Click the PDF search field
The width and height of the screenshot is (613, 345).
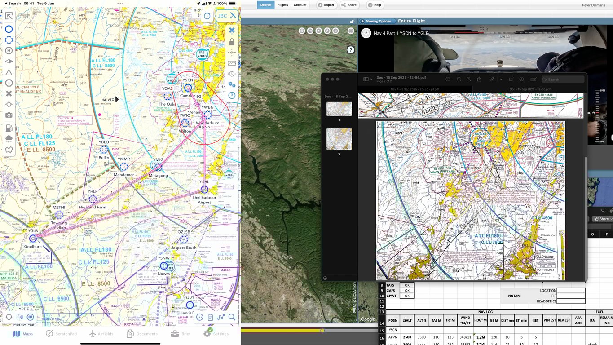pos(563,79)
